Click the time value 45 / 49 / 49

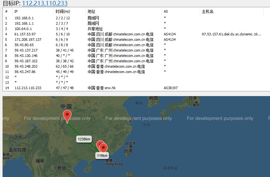tap(65, 72)
